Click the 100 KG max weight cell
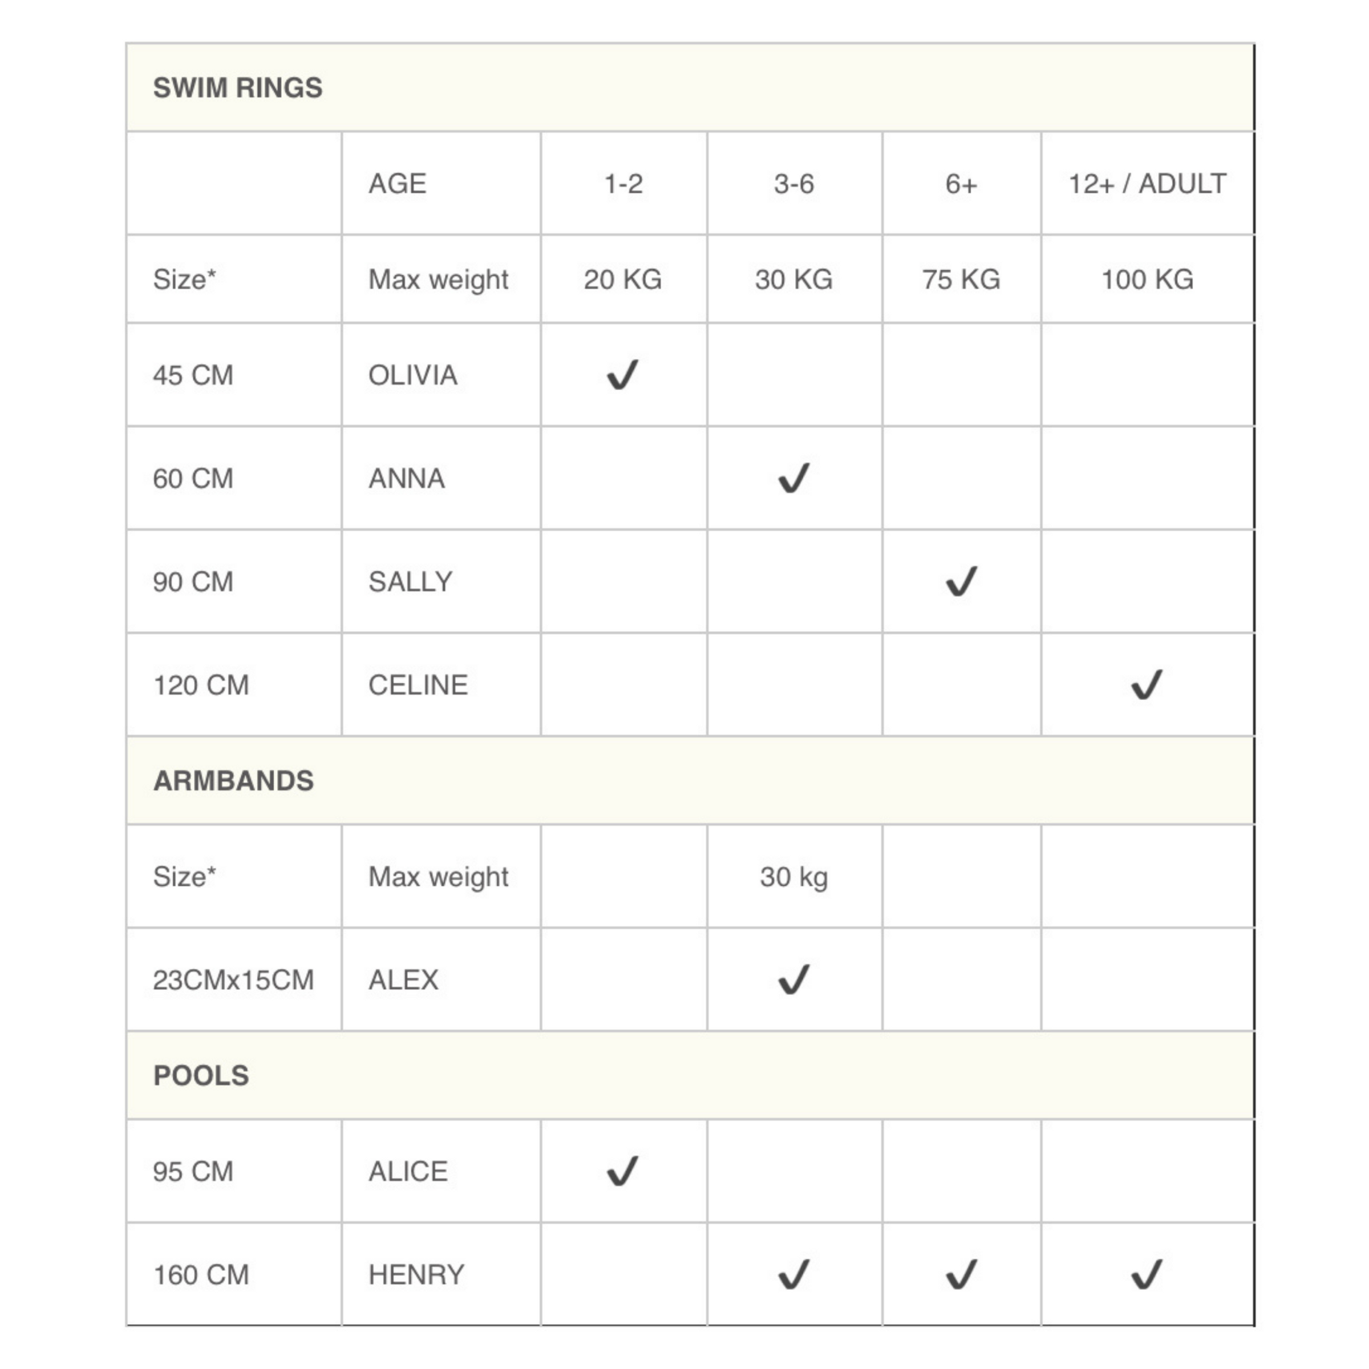Image resolution: width=1369 pixels, height=1369 pixels. 1147,280
